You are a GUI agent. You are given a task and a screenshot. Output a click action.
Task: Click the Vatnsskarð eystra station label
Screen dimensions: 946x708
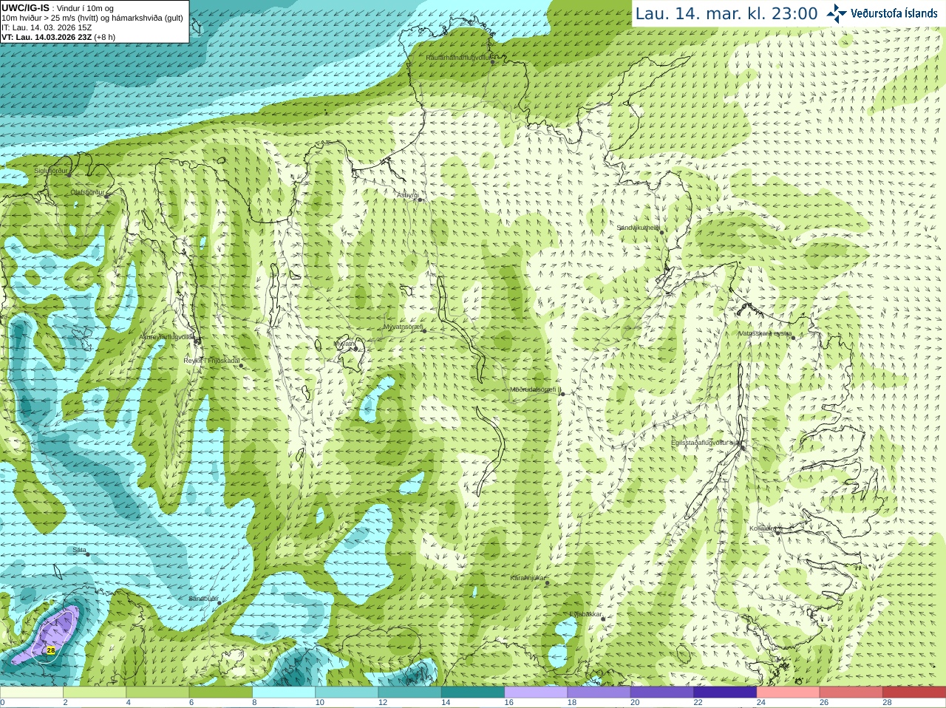coord(766,333)
